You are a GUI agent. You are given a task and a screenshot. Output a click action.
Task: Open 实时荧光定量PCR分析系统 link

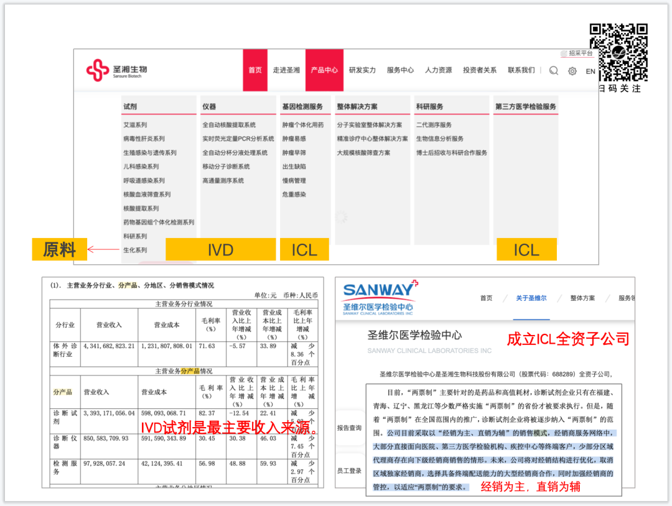pos(238,139)
